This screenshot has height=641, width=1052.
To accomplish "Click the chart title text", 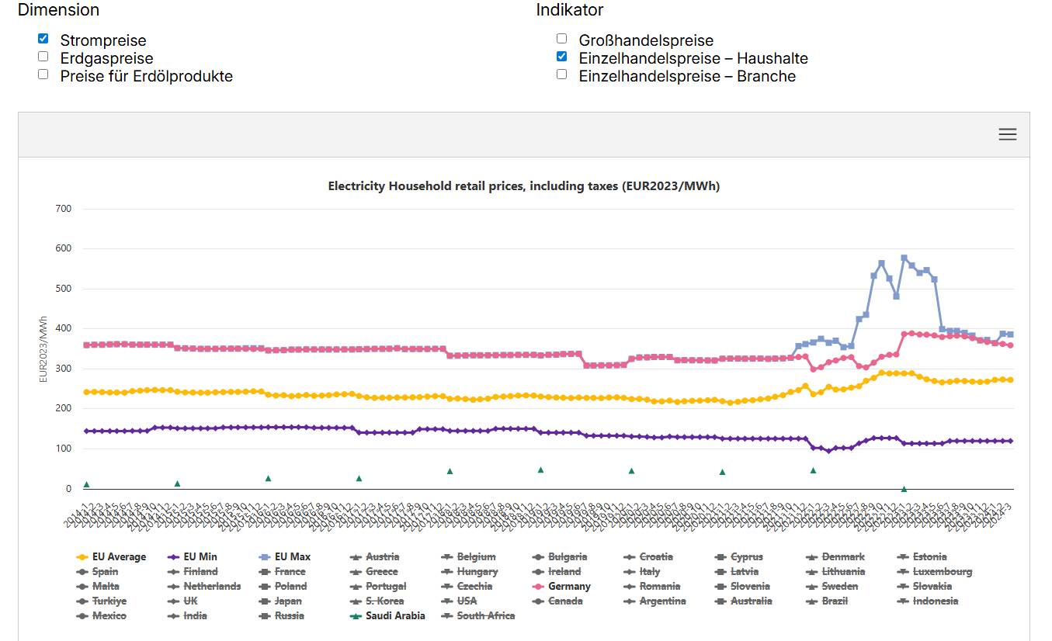I will tap(523, 186).
